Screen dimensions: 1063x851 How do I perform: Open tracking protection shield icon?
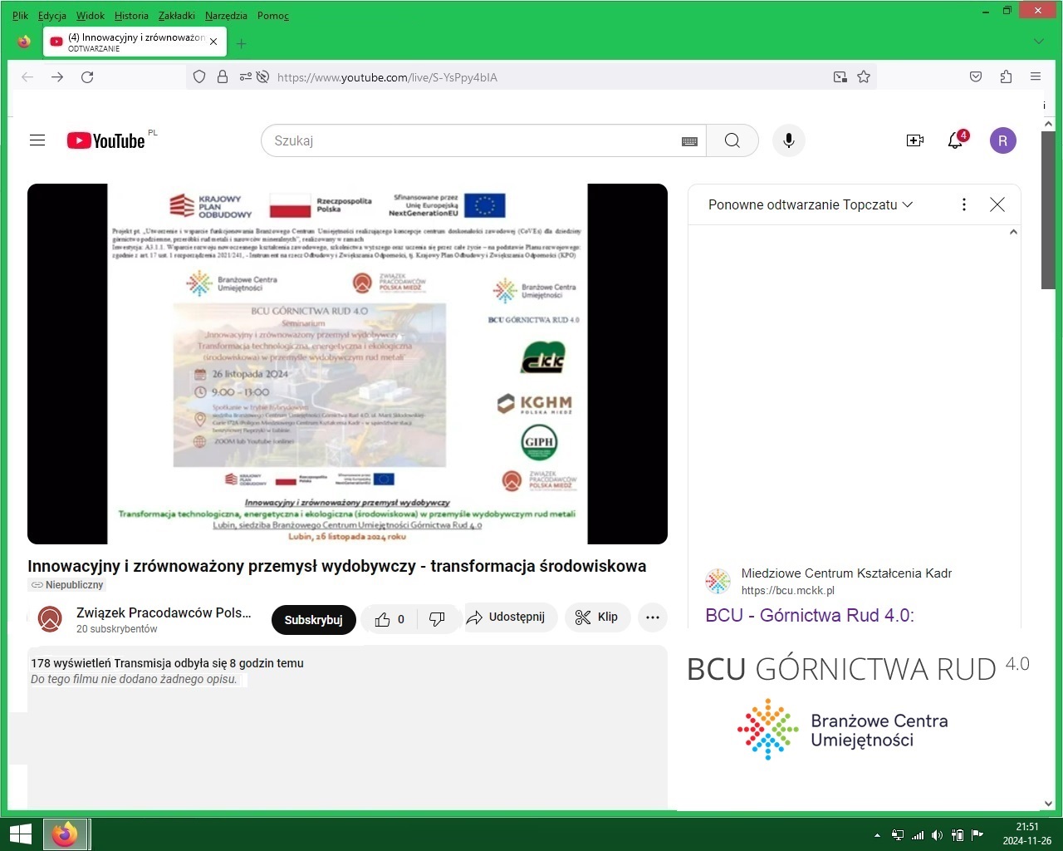(x=199, y=76)
